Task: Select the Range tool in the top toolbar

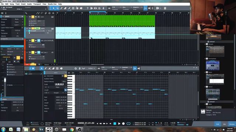Action: tap(58, 8)
